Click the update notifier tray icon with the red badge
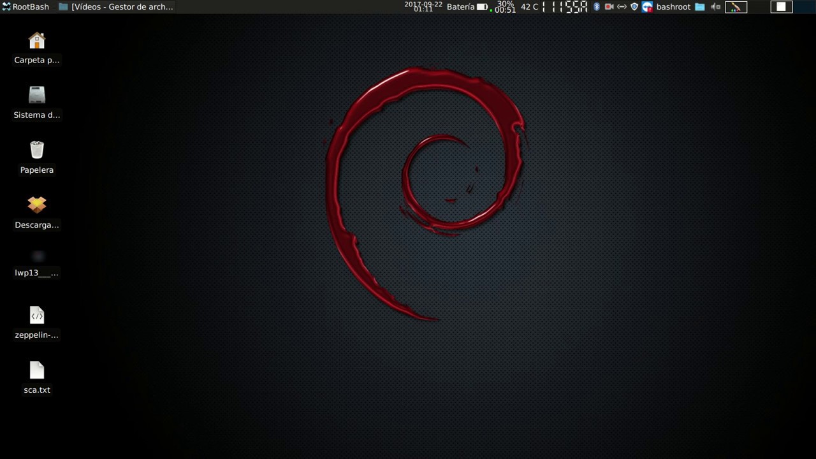Viewport: 816px width, 459px height. tap(648, 7)
